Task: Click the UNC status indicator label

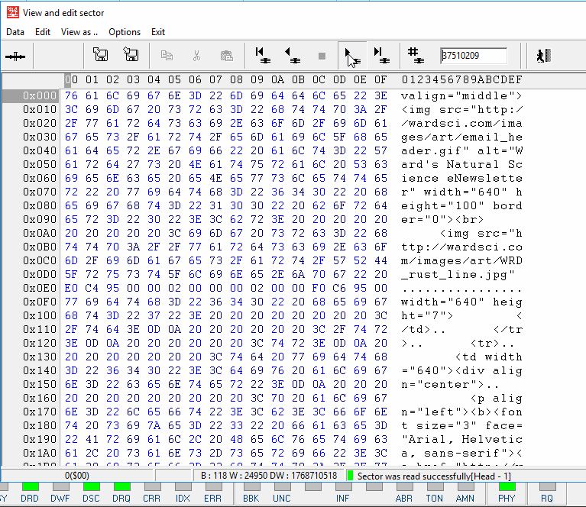Action: click(282, 499)
